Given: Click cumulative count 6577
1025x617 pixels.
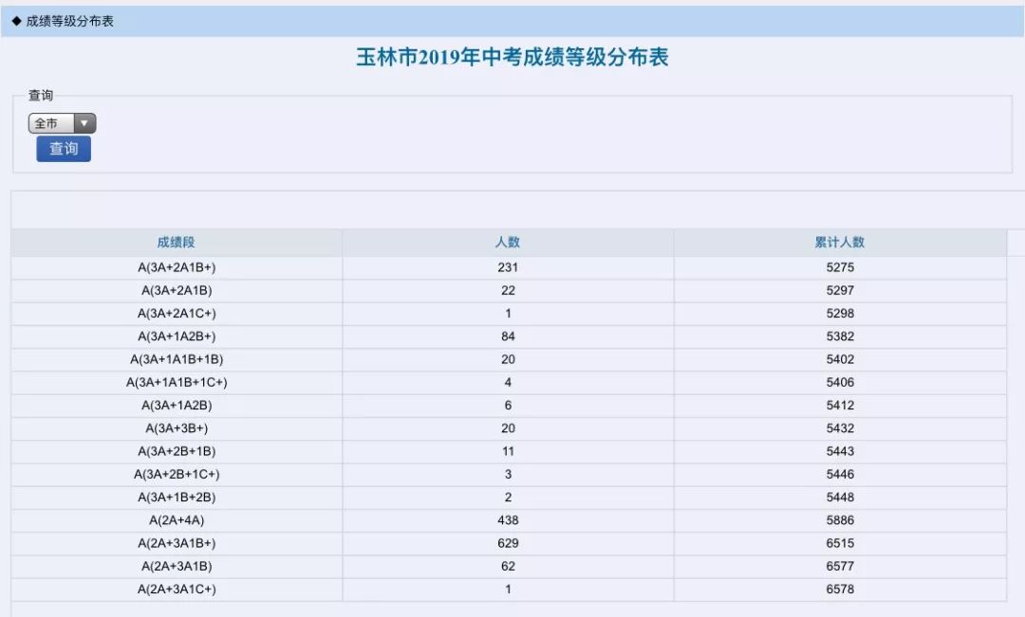Looking at the screenshot, I should point(840,566).
